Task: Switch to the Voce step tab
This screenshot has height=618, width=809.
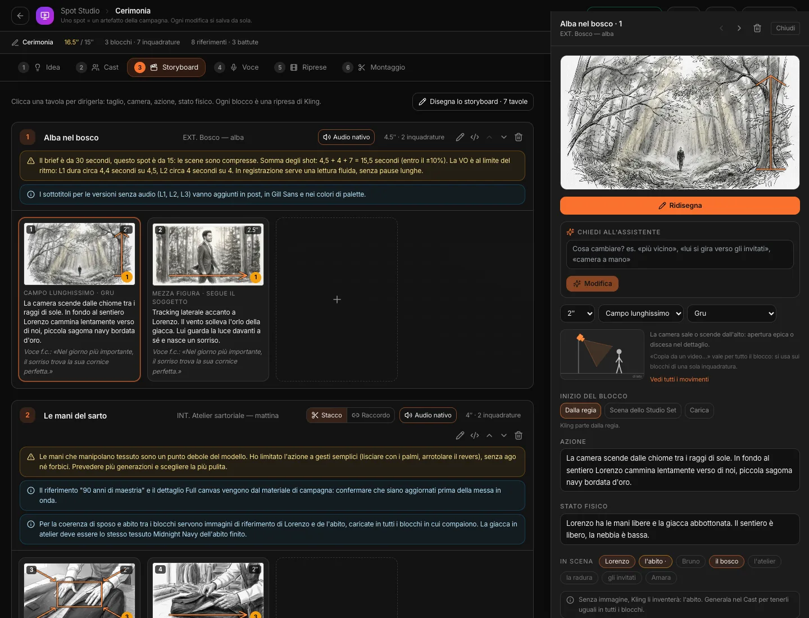Action: (x=237, y=67)
